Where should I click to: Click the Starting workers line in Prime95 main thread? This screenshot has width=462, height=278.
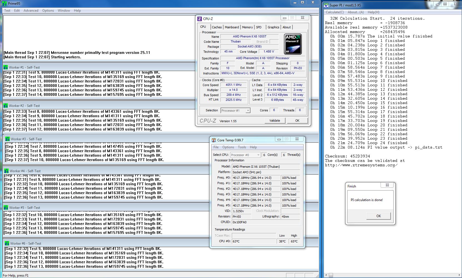pyautogui.click(x=42, y=57)
